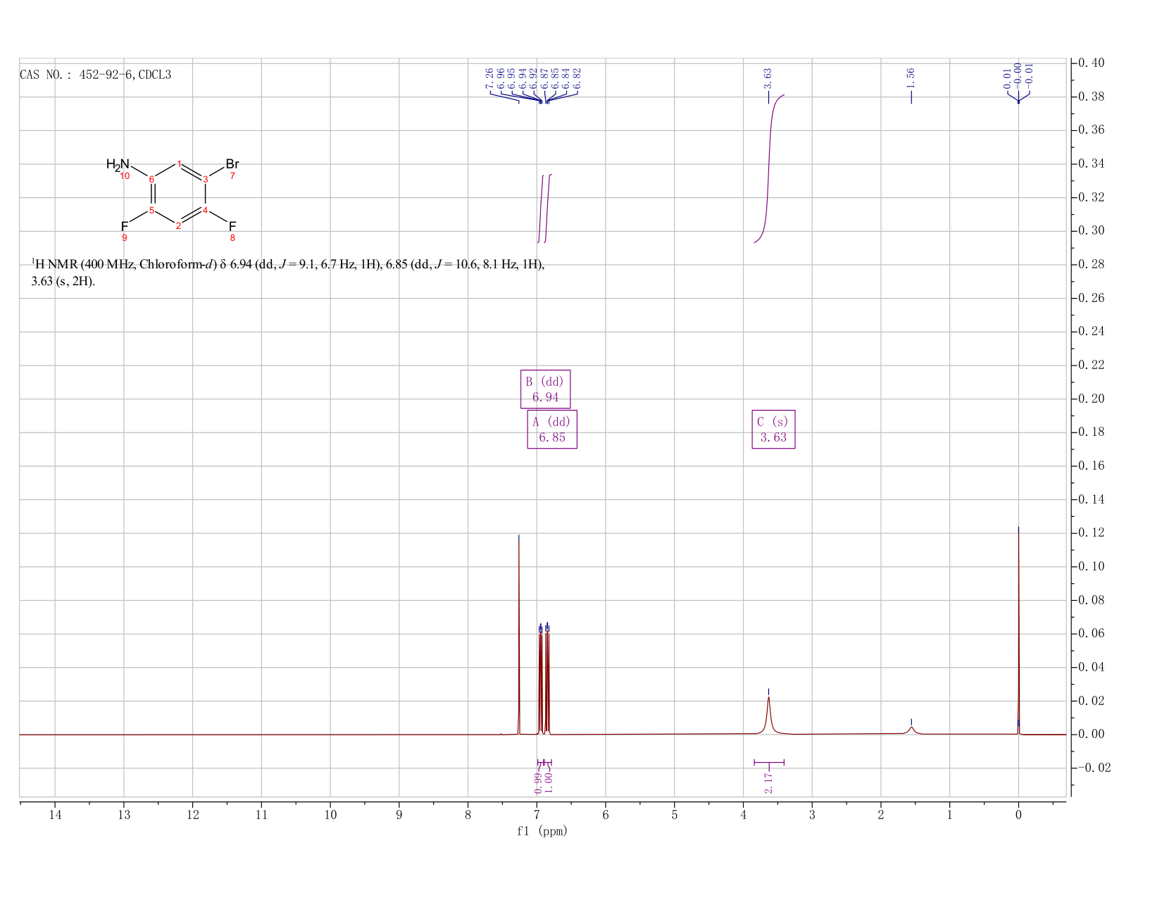Select the 3.63 peak label at top
The height and width of the screenshot is (898, 1162).
768,77
